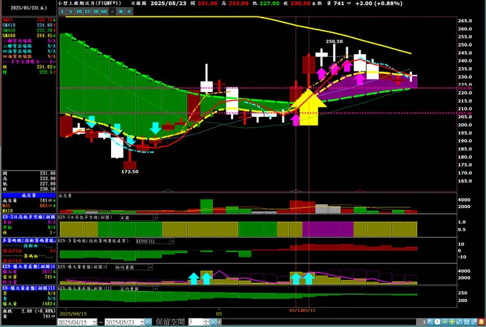Click the SMA5 legend entry
The width and height of the screenshot is (486, 327).
coord(29,20)
